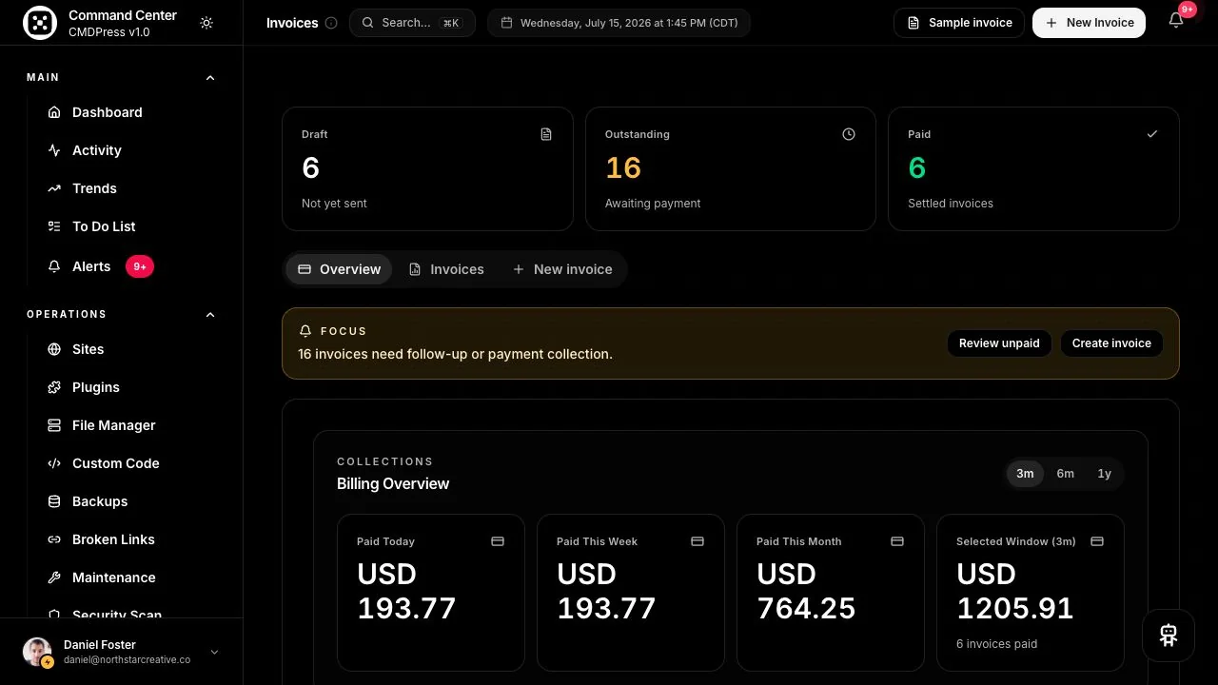Collapse the OPERATIONS section
This screenshot has width=1218, height=685.
tap(210, 315)
